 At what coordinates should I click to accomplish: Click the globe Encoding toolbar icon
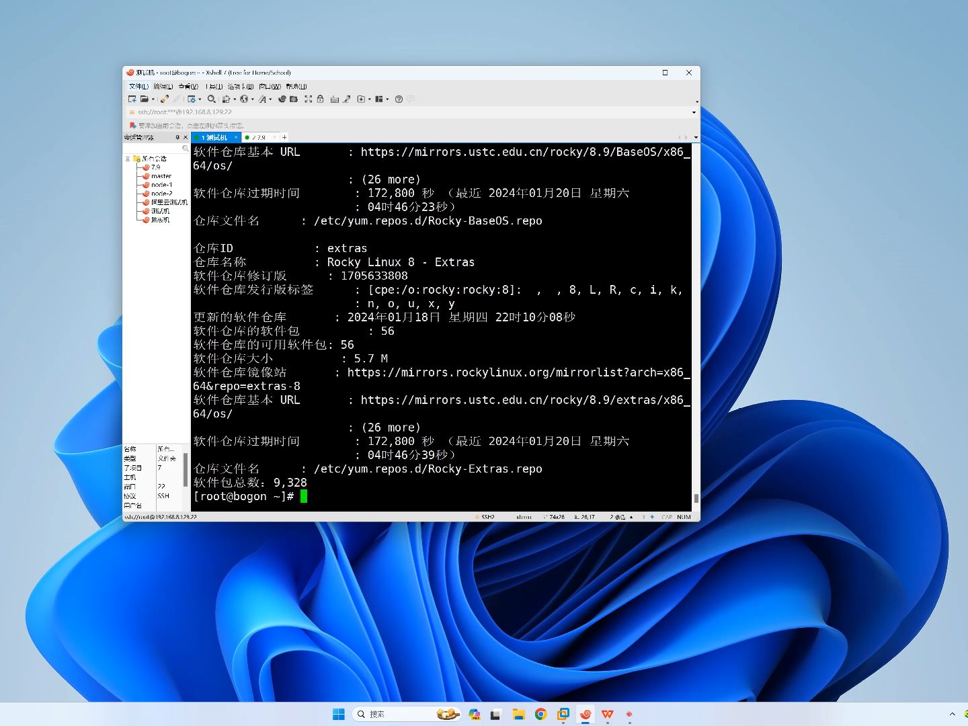pos(243,99)
